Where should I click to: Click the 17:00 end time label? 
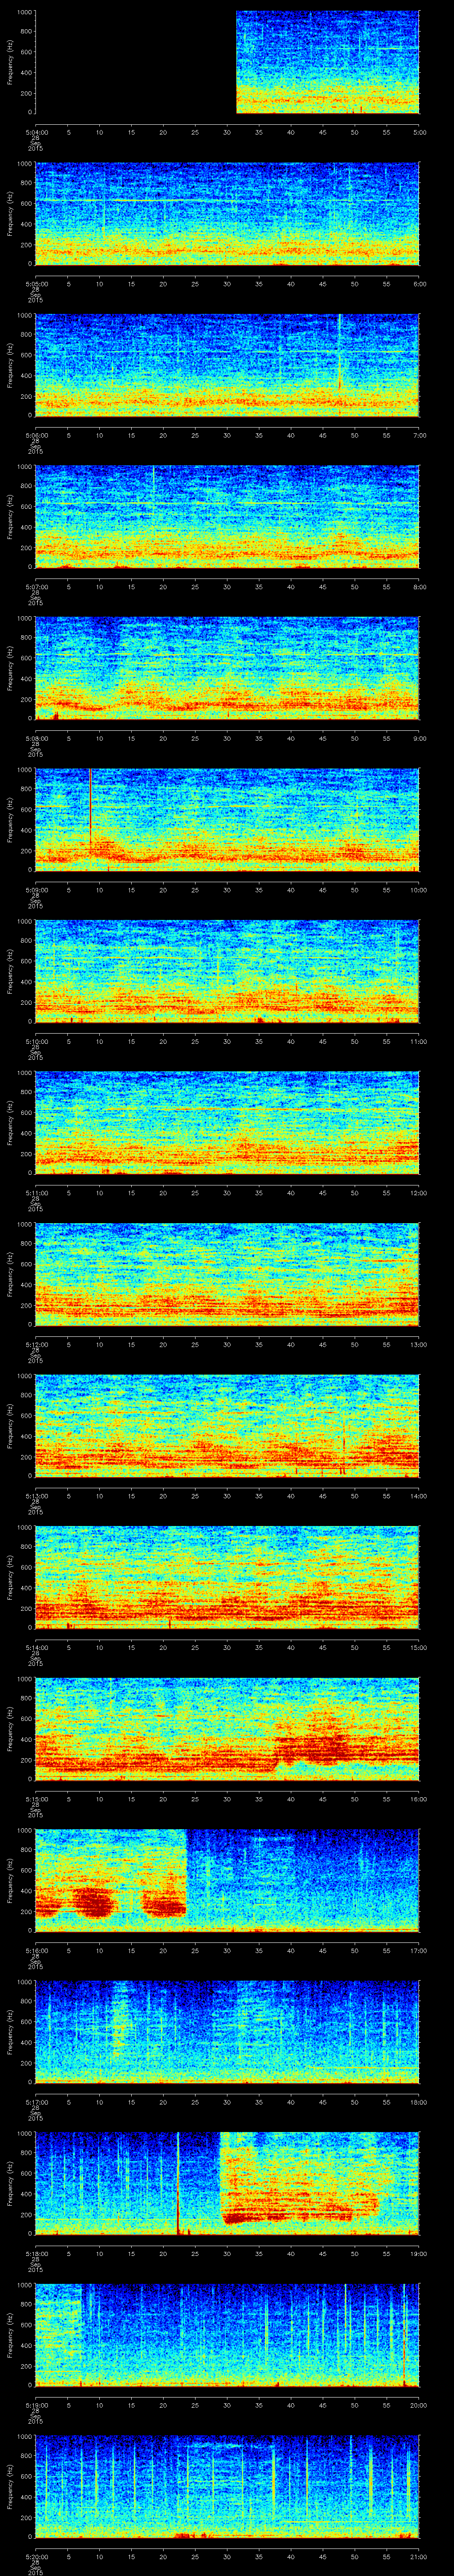click(x=418, y=1950)
